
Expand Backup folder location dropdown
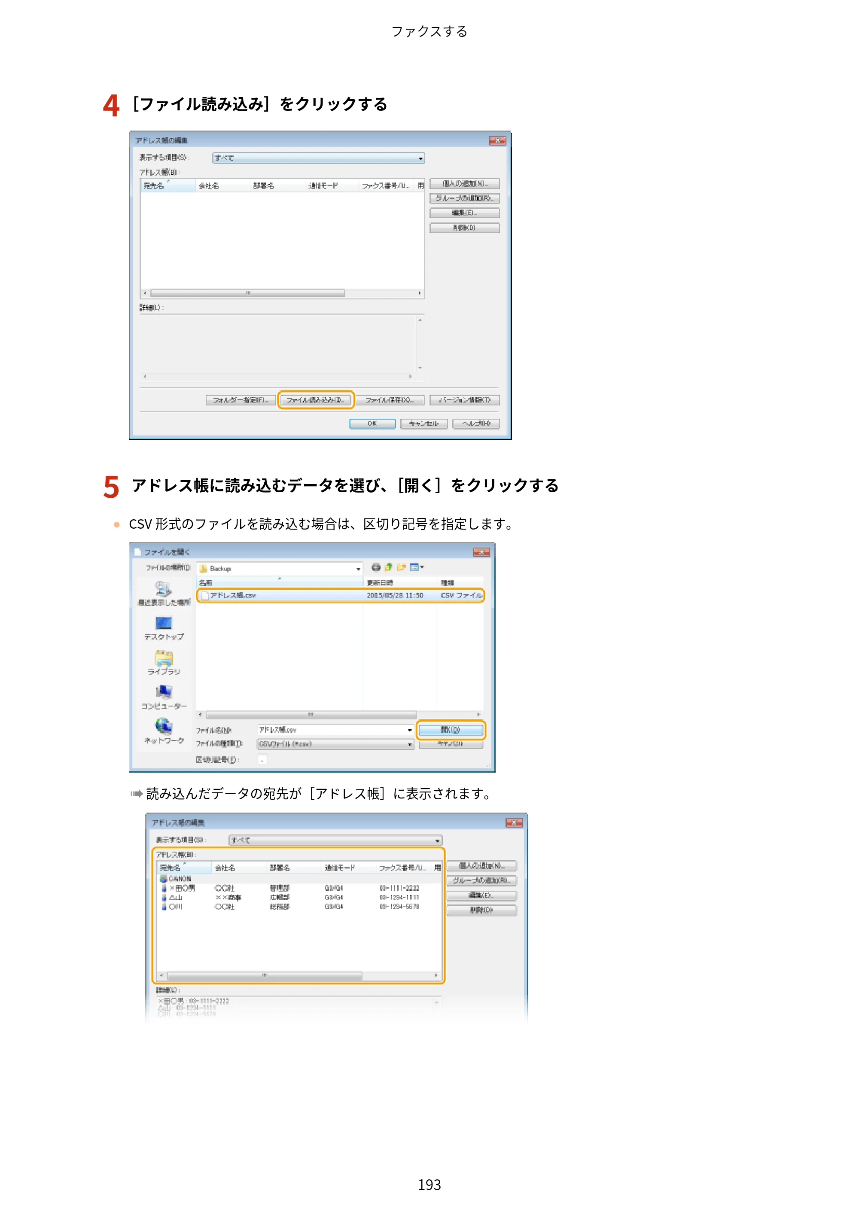tap(358, 569)
